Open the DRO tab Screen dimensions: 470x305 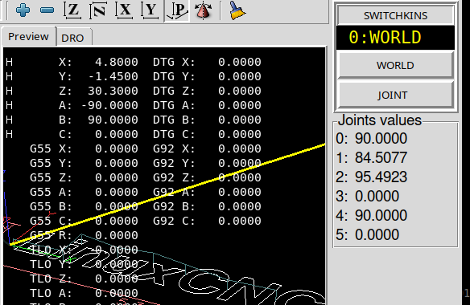coord(73,38)
